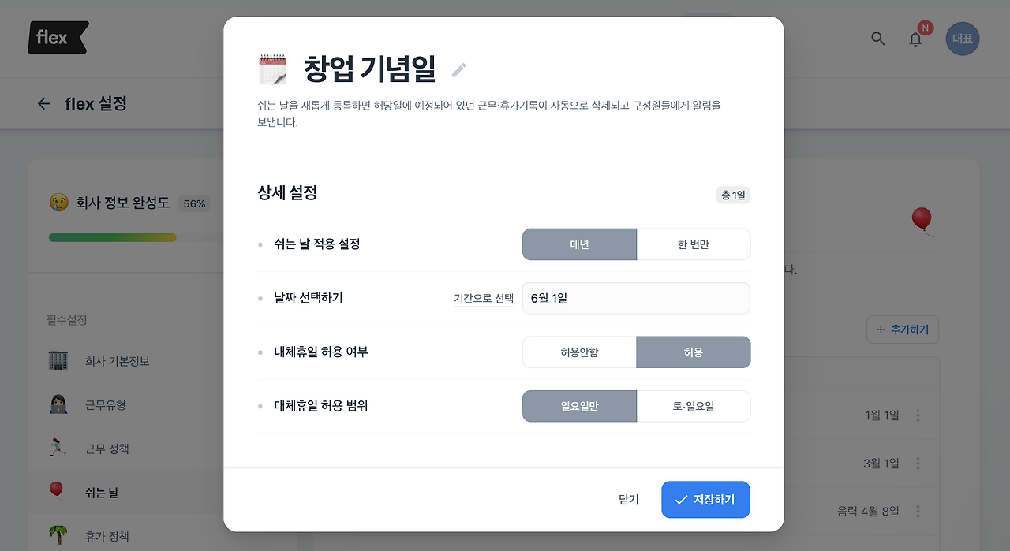Click the 대표 profile avatar
1010x551 pixels.
coord(963,38)
